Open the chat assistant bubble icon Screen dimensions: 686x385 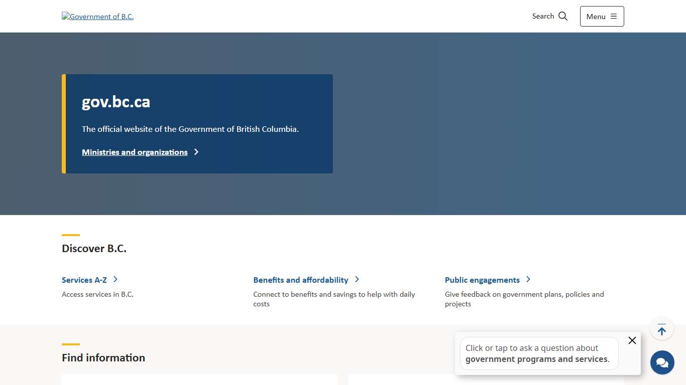[x=662, y=362]
